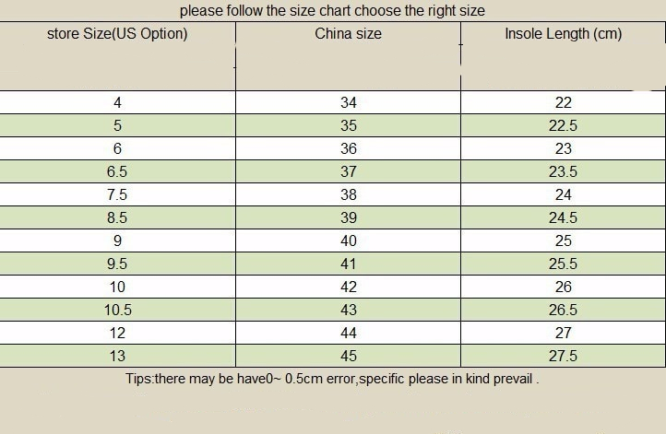Viewport: 666px width, 434px height.
Task: Select the 24.5 insole length cell
Action: pyautogui.click(x=563, y=217)
